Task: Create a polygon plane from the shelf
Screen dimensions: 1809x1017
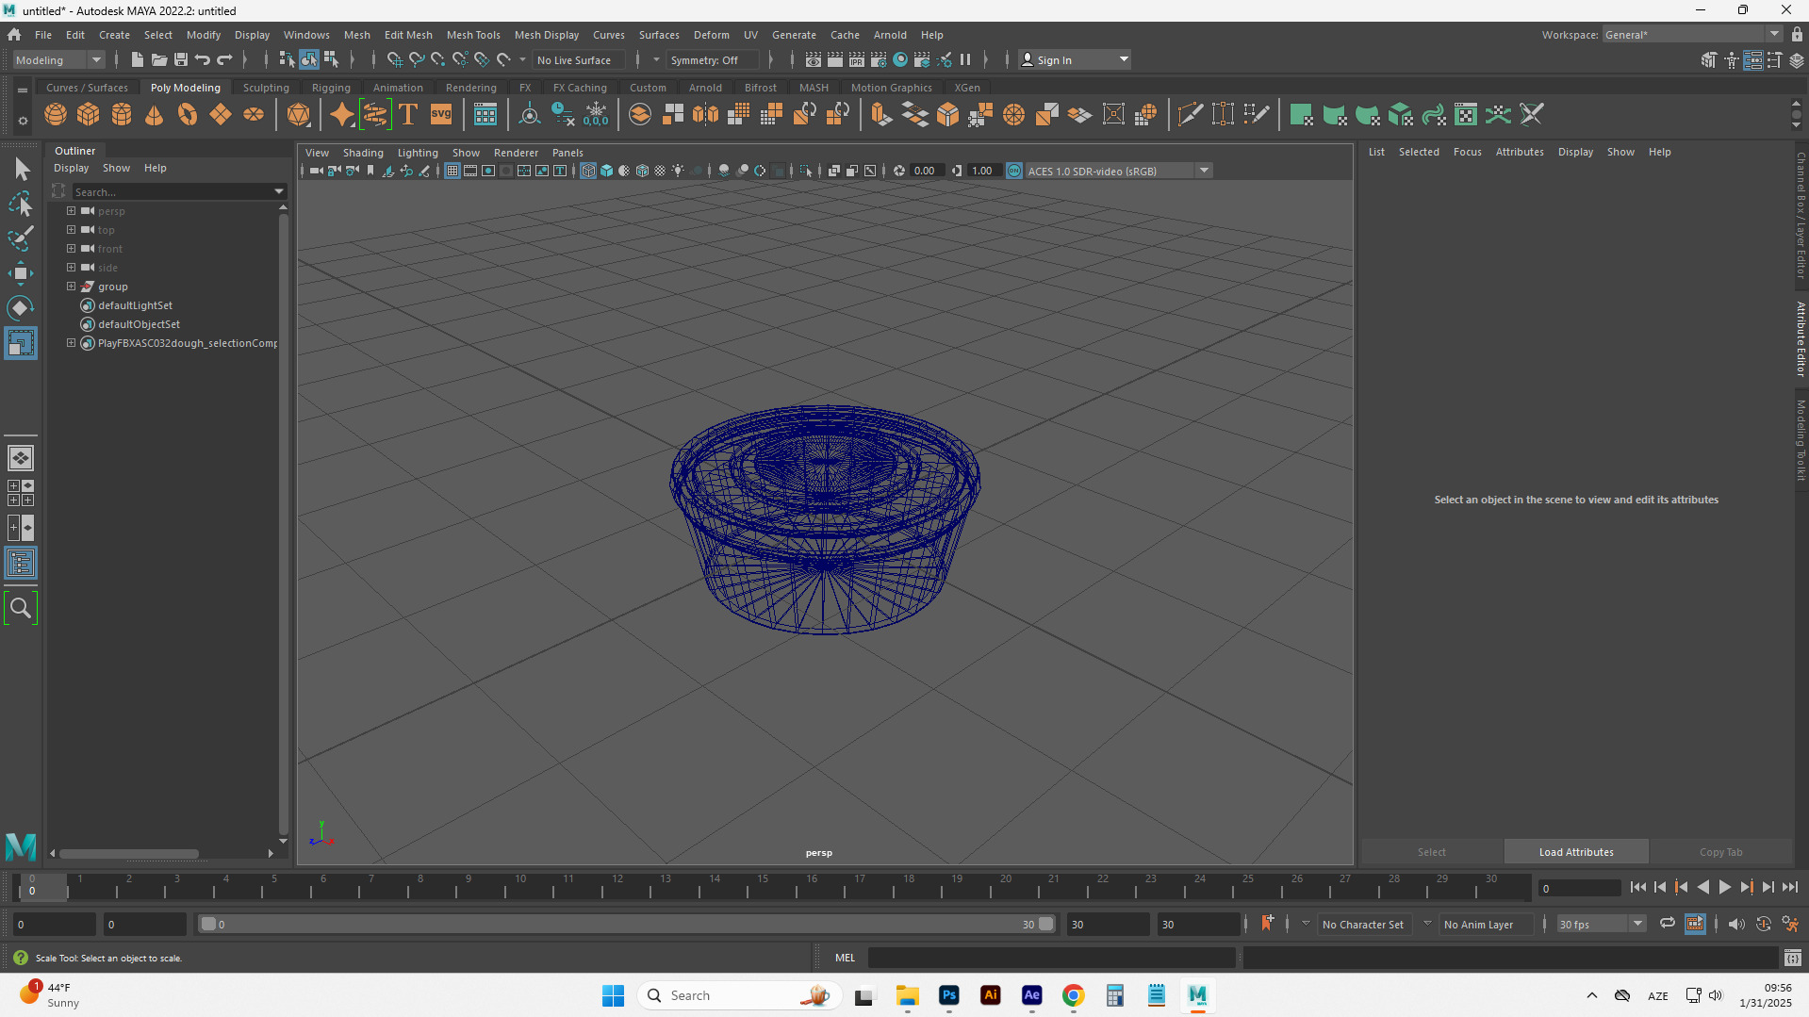Action: [221, 115]
